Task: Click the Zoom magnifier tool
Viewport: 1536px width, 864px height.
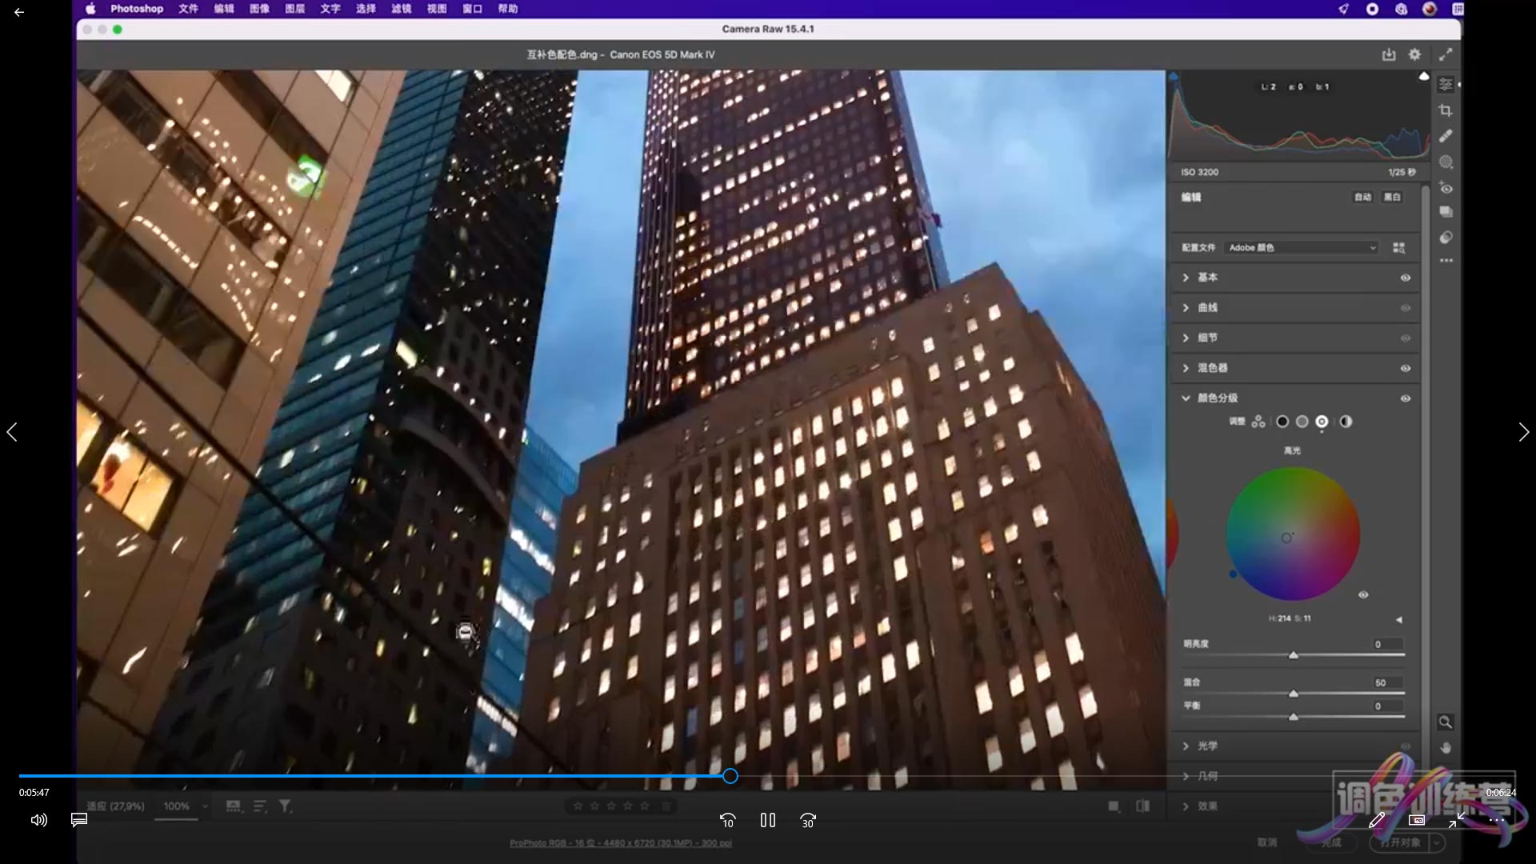Action: click(1446, 722)
